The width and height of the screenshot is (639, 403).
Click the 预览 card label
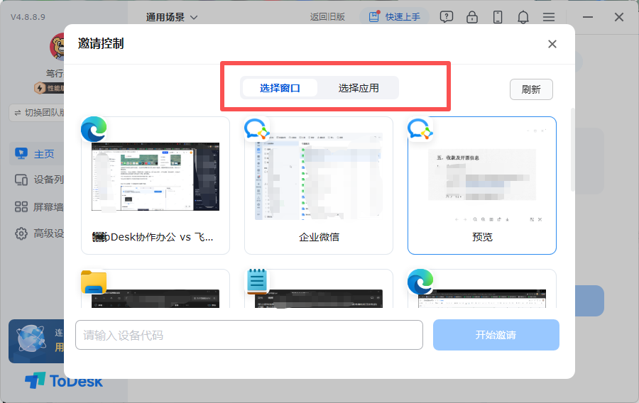point(482,237)
